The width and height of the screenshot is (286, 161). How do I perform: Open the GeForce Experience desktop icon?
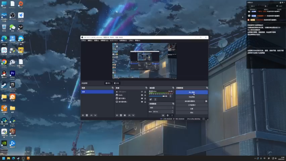click(x=4, y=145)
